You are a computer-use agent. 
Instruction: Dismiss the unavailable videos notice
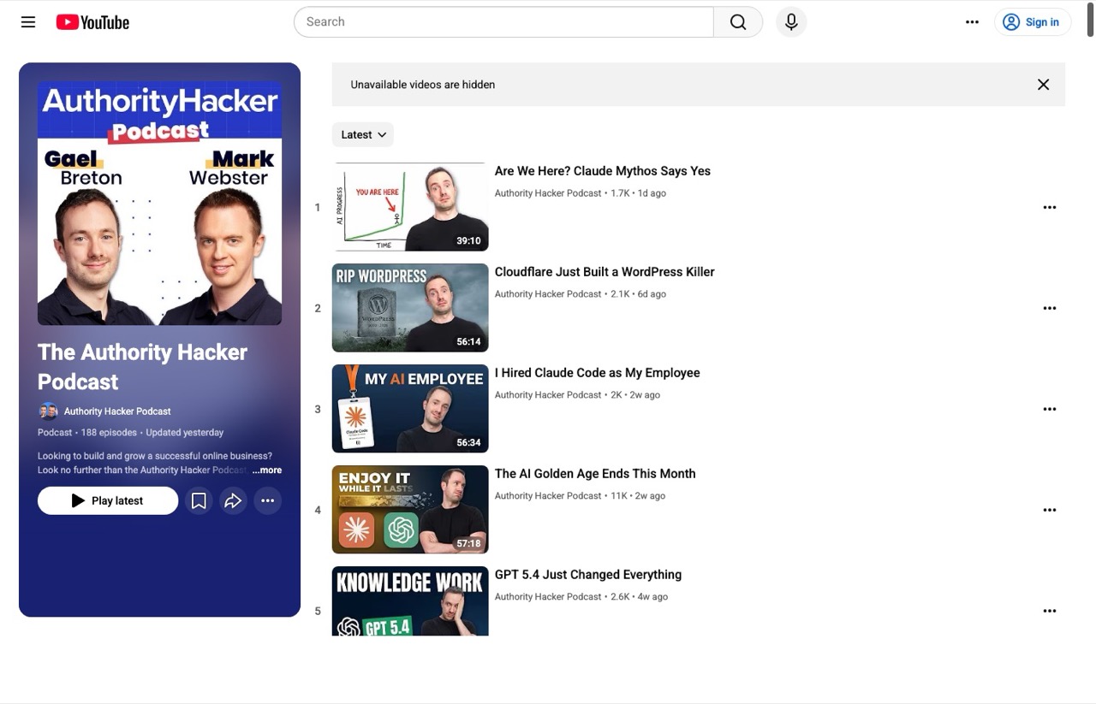click(1043, 85)
